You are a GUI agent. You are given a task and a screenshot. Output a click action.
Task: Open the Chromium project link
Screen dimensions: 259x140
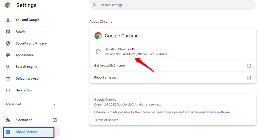click(148, 112)
